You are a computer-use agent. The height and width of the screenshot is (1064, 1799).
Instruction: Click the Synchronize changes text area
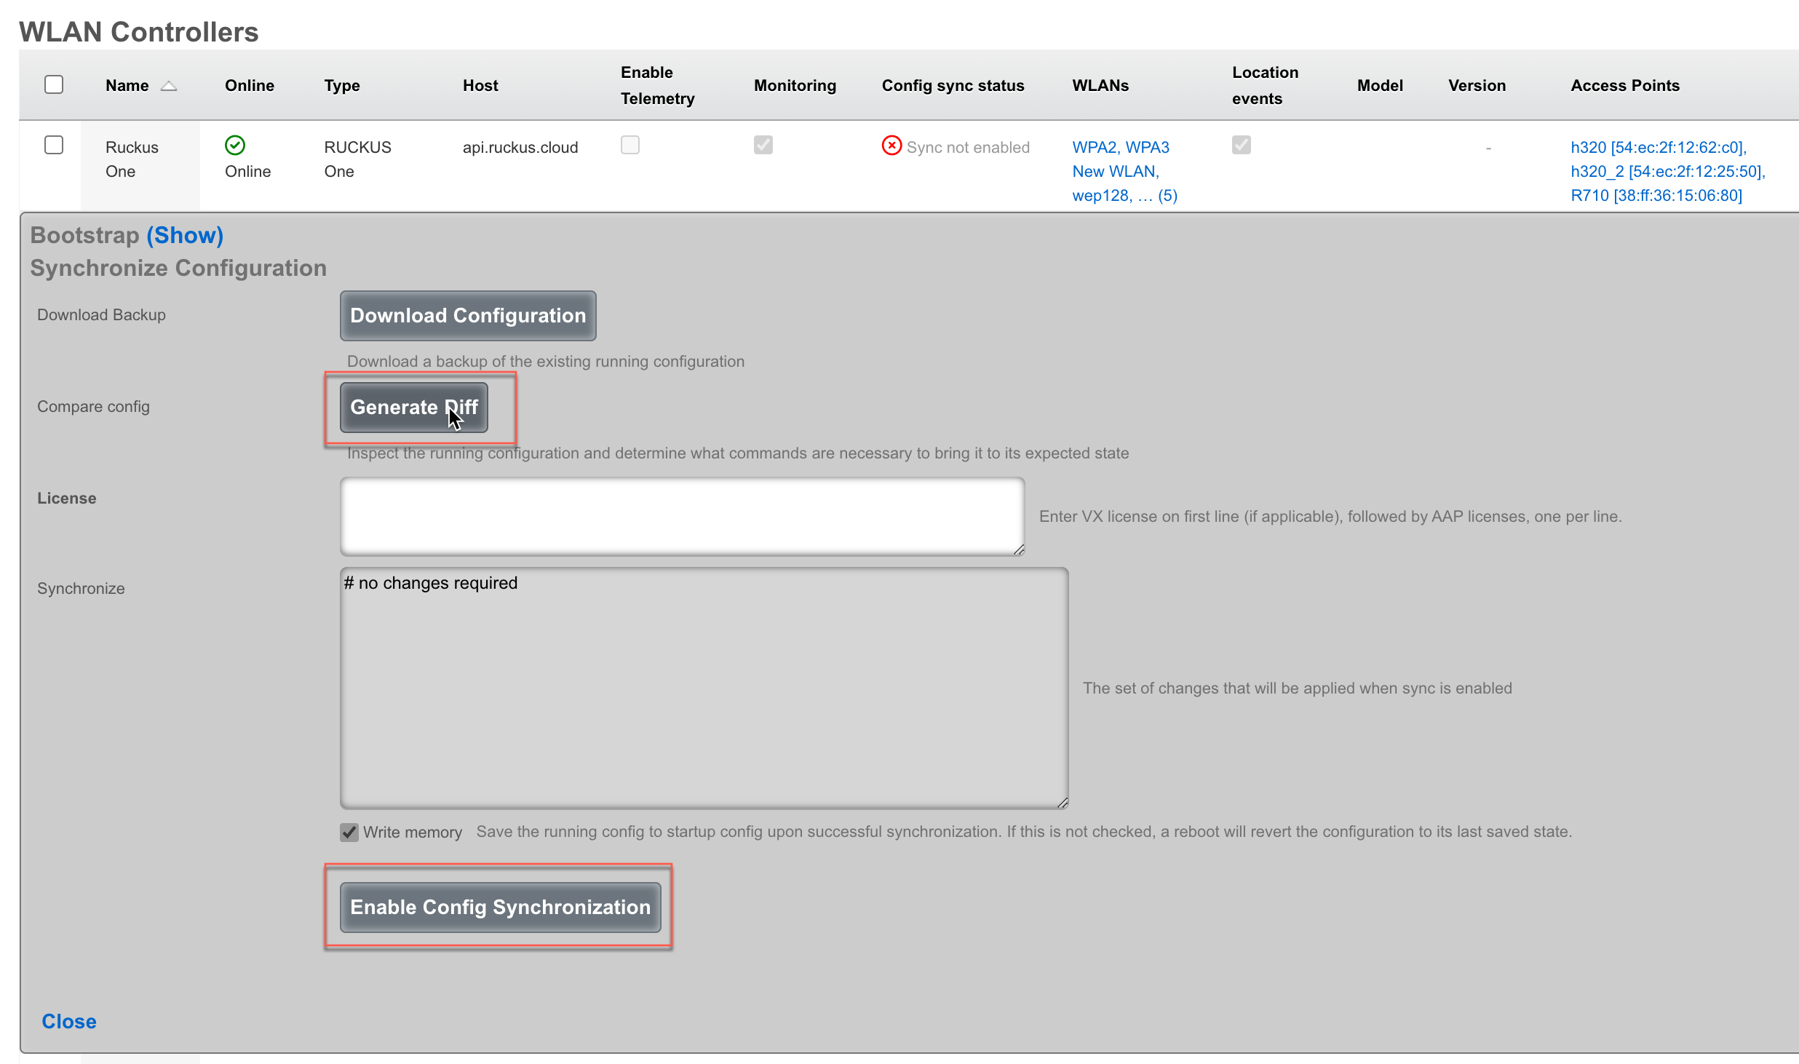pyautogui.click(x=704, y=688)
